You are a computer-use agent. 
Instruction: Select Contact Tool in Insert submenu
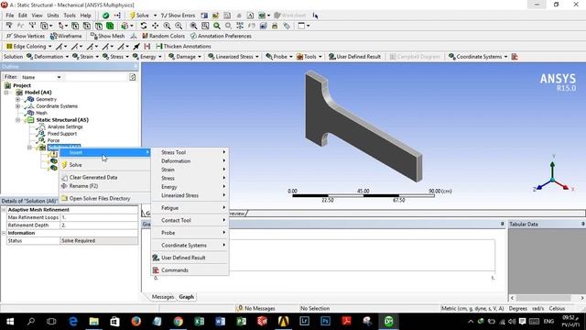[x=190, y=220]
